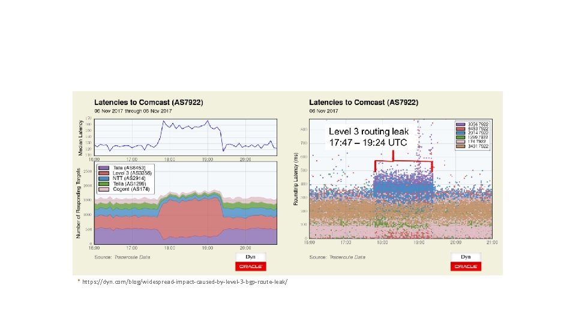Screen dimensions: 576x324
Task: Open the dyn.com blog URL below the charts
Action: pyautogui.click(x=185, y=282)
